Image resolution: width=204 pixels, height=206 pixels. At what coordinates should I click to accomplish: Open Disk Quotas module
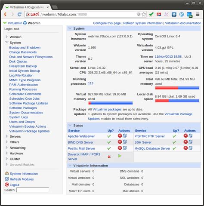[x=18, y=61]
